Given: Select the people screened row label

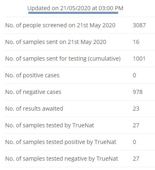Looking at the screenshot, I should pyautogui.click(x=60, y=25).
